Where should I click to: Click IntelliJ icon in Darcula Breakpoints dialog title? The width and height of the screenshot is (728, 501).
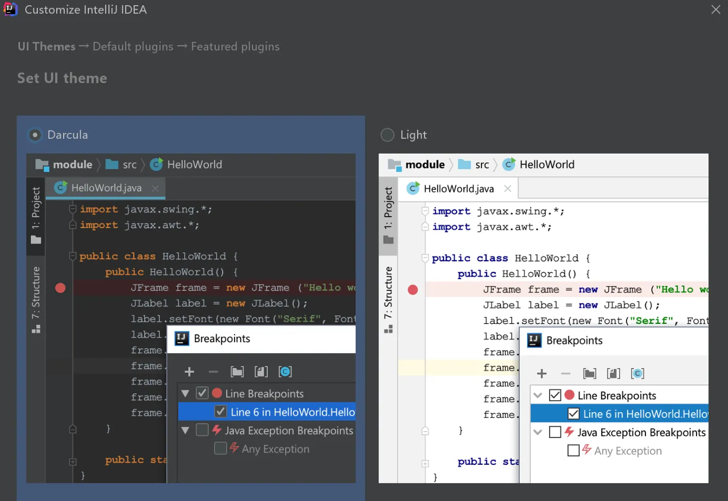[x=182, y=338]
